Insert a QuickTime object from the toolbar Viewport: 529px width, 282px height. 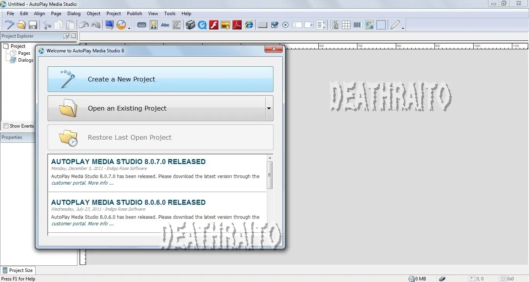point(202,25)
